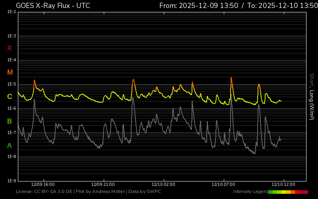Click the 12/10 02:00 time axis label
The height and width of the screenshot is (199, 318).
(x=163, y=185)
